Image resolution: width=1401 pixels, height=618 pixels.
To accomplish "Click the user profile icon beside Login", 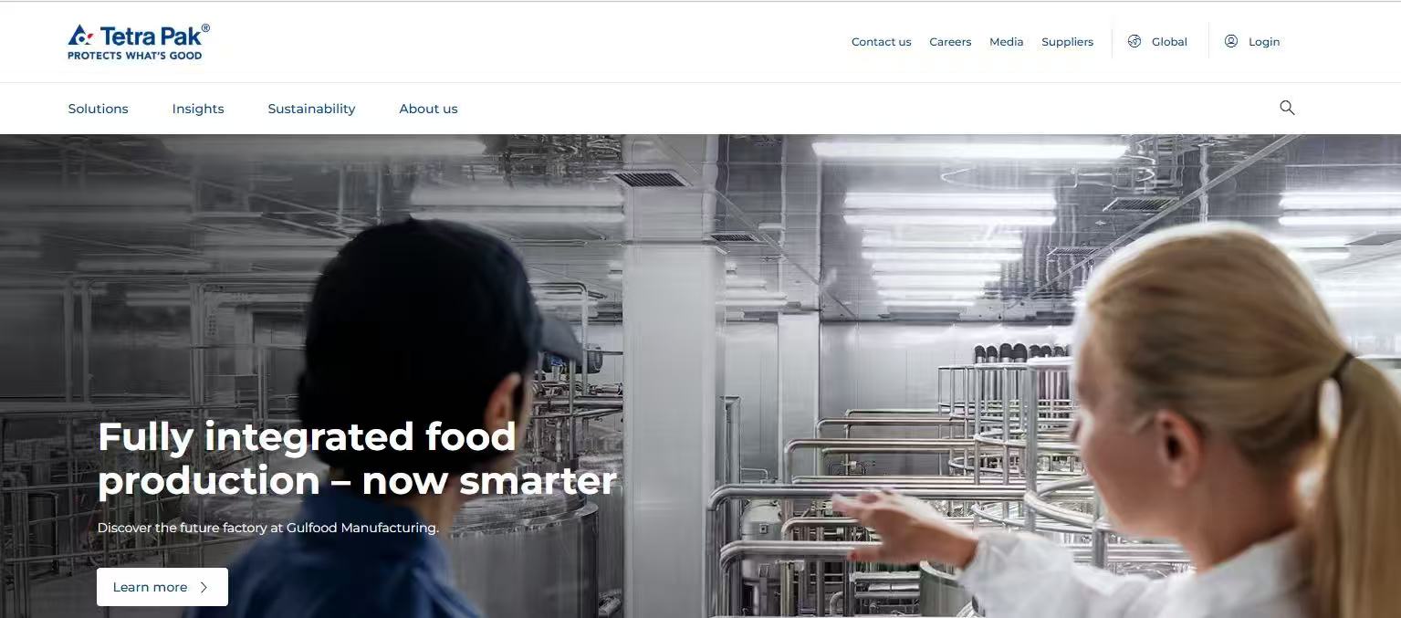I will point(1231,41).
